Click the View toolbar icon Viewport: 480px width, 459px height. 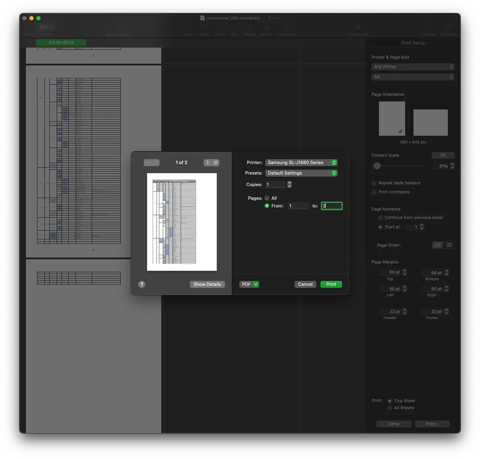click(x=28, y=28)
